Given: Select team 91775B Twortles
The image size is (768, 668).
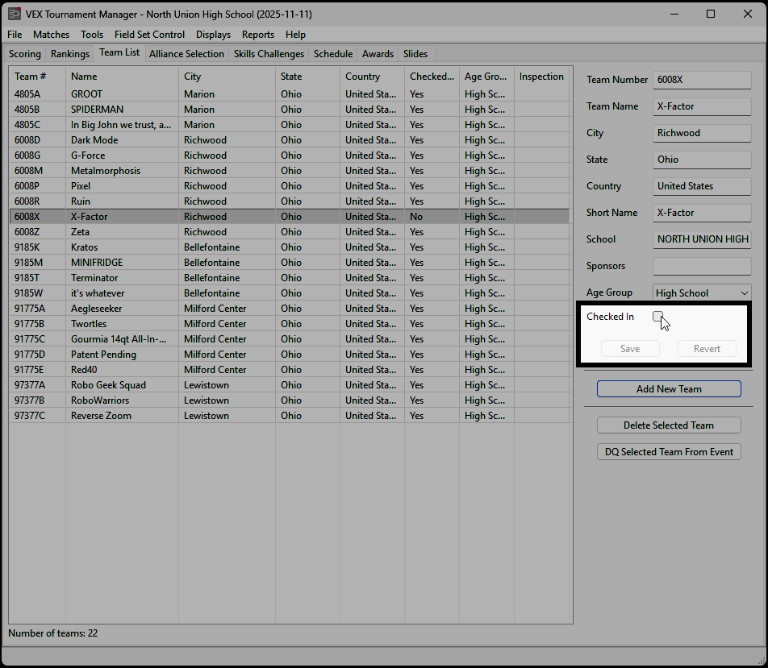Looking at the screenshot, I should (x=290, y=324).
